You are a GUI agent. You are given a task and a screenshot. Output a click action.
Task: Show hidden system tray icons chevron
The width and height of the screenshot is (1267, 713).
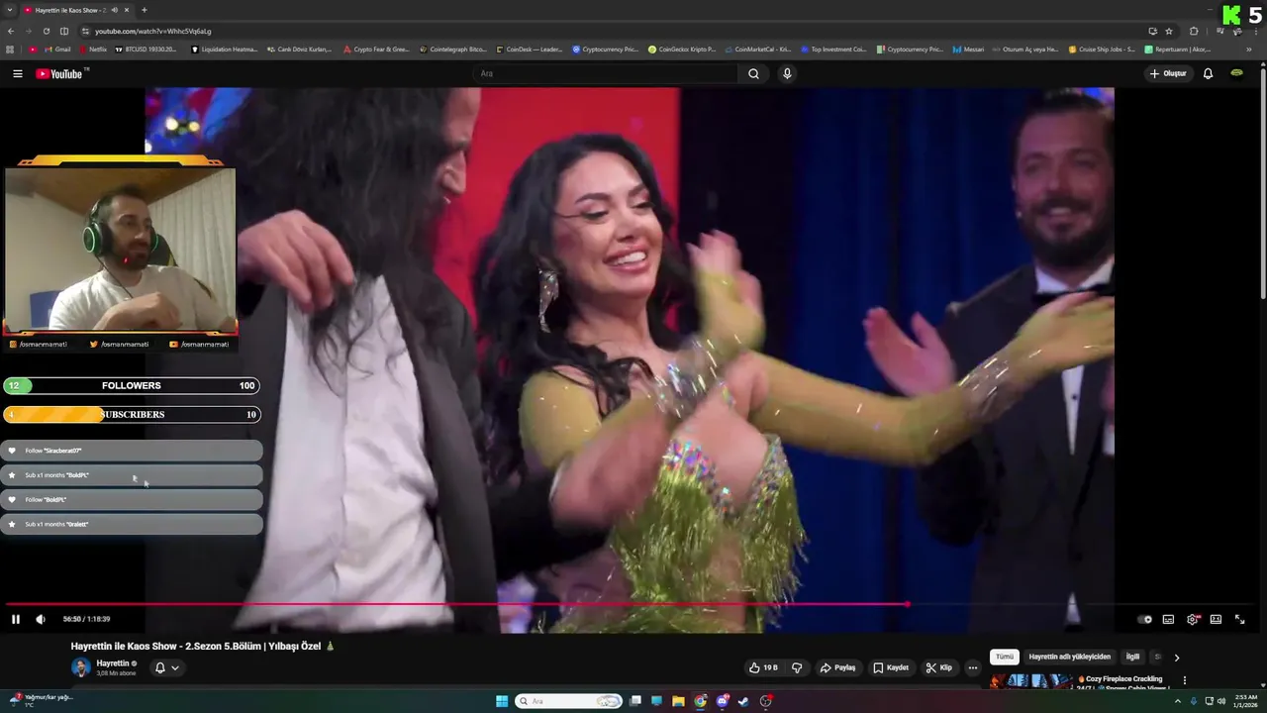(x=1180, y=701)
